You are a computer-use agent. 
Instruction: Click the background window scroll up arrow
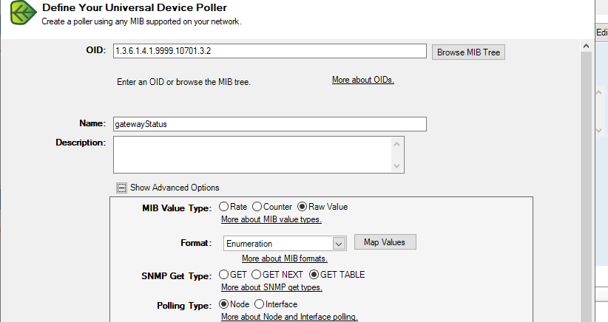point(599,92)
